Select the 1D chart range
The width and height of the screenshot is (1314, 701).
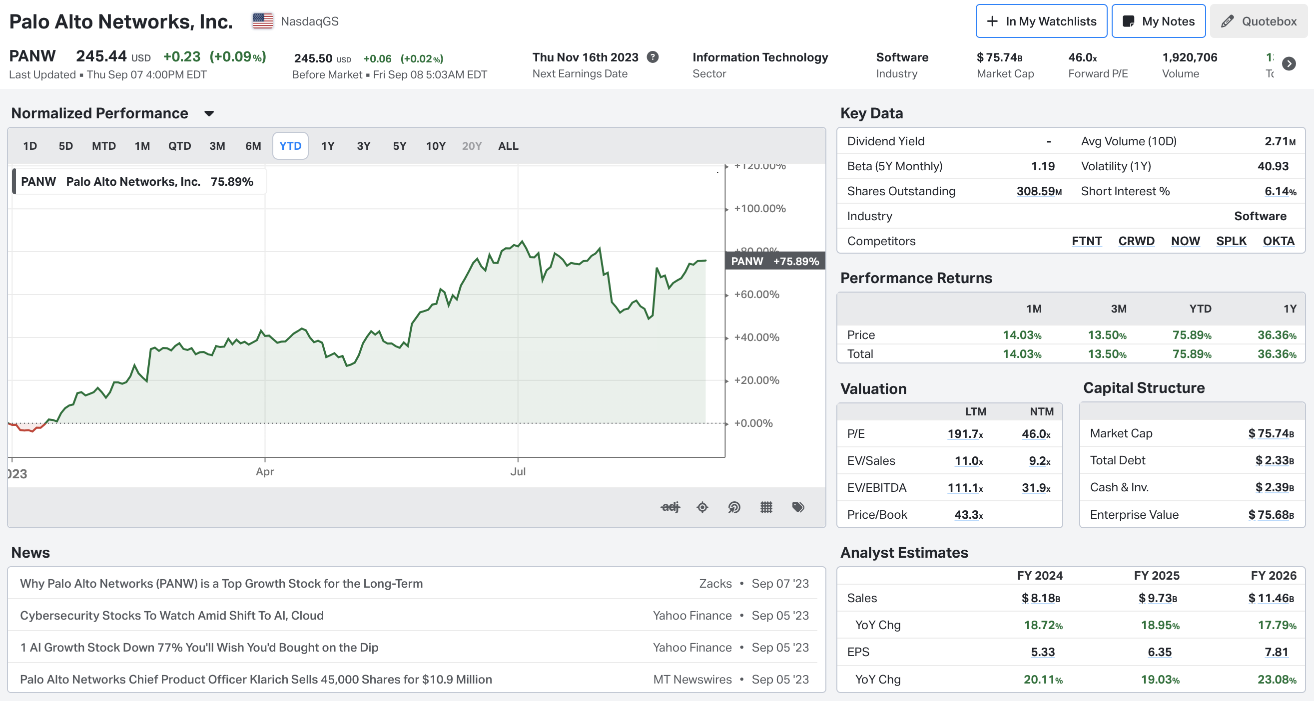[x=30, y=146]
